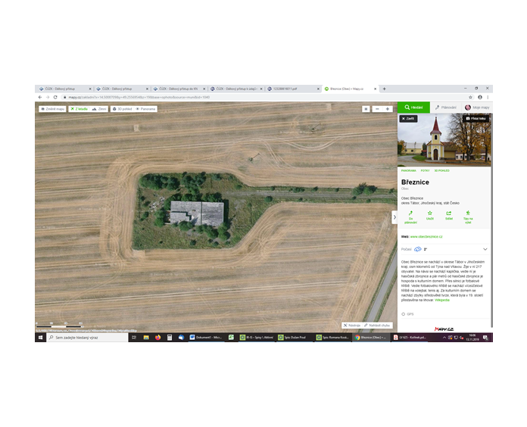
Task: Close the place panel with Zavřít
Action: [x=408, y=119]
